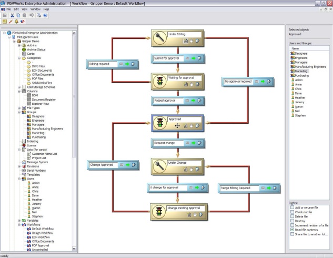333x258 pixels.
Task: Click the yellow bell notification tool
Action: click(16, 22)
